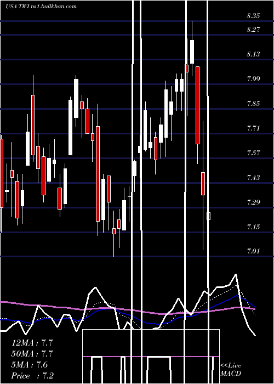The width and height of the screenshot is (274, 384).
Task: Click the last red candlestick near 7.2
Action: [x=209, y=216]
